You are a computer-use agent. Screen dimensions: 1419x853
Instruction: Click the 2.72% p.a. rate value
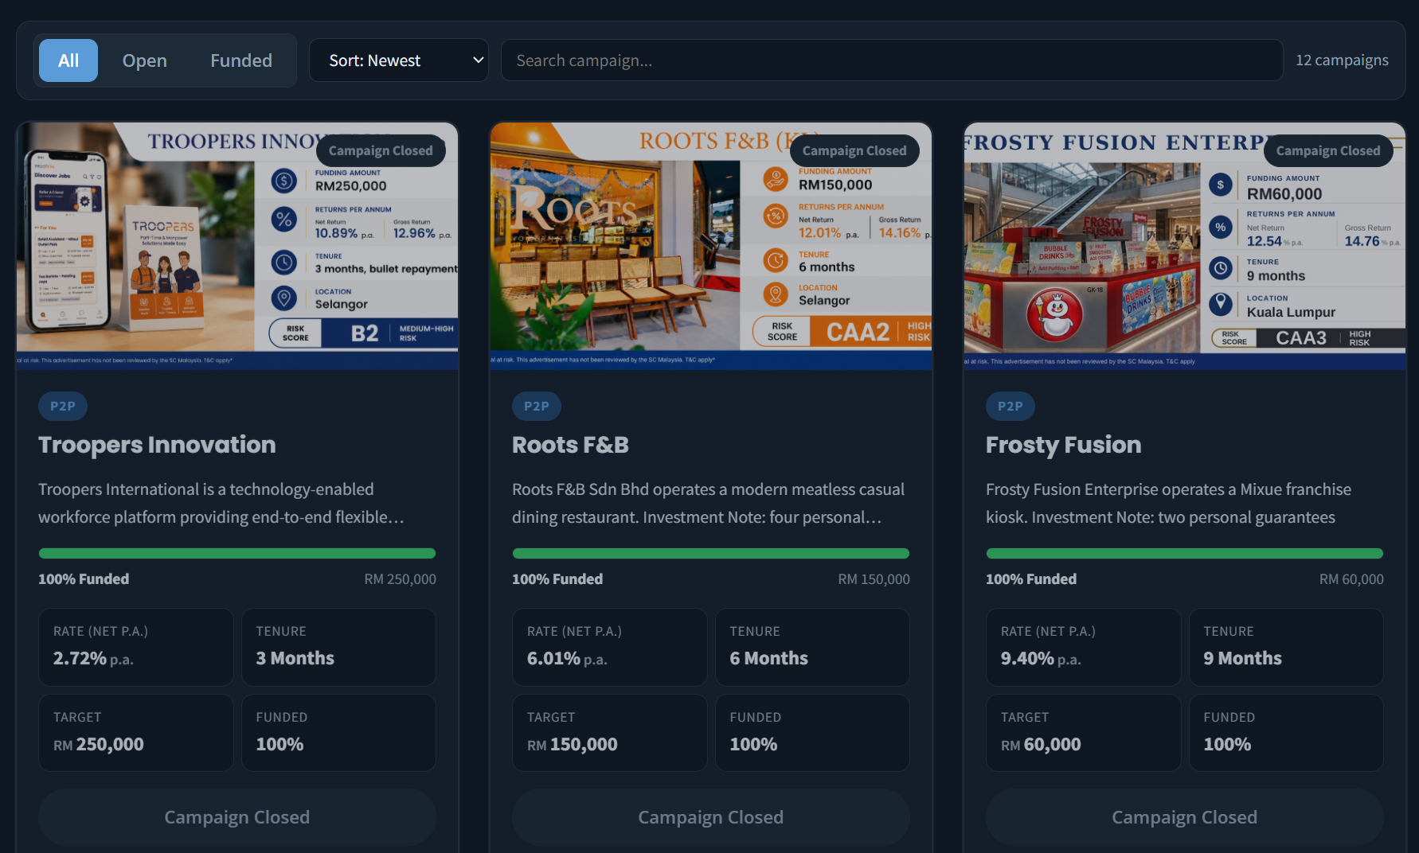tap(93, 658)
